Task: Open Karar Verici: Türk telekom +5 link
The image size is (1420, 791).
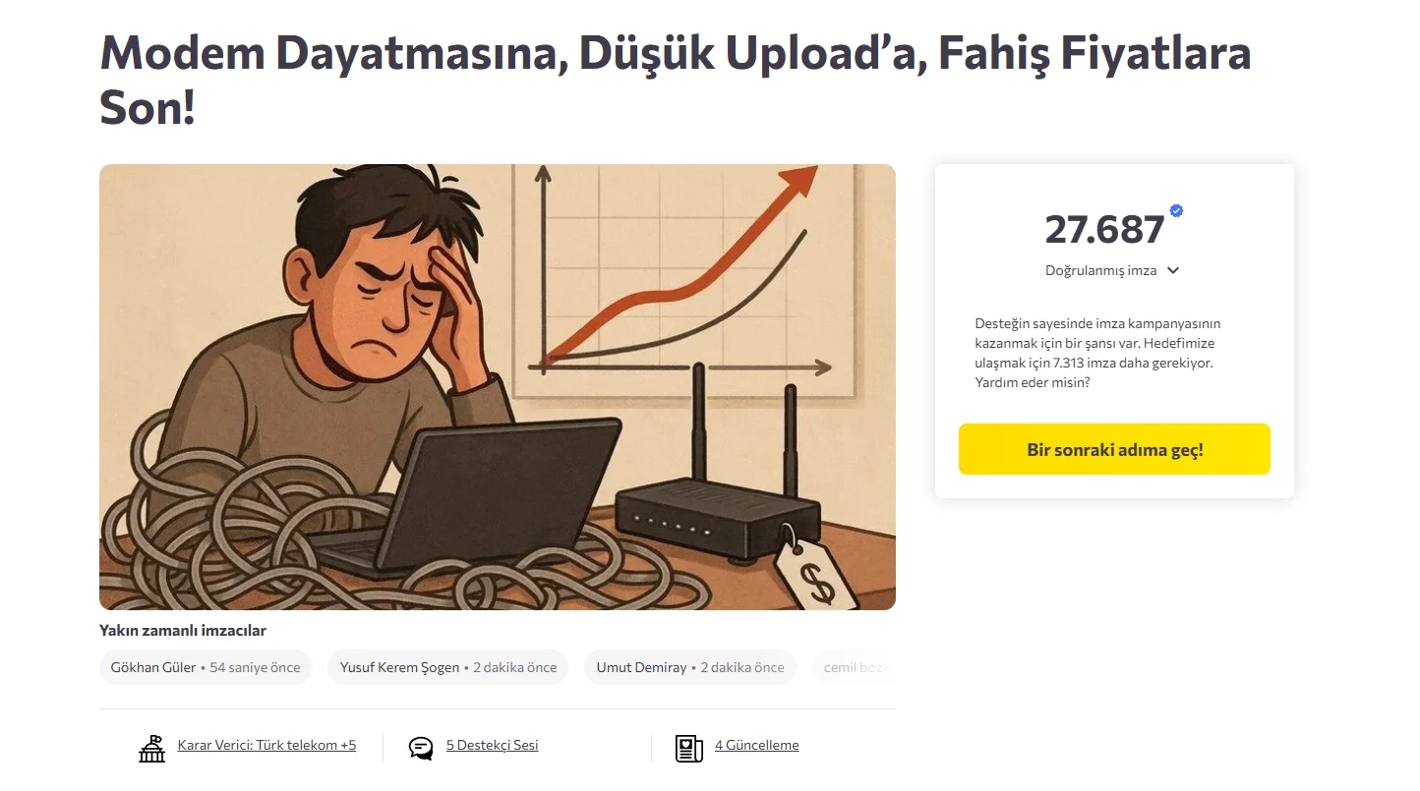Action: click(266, 745)
